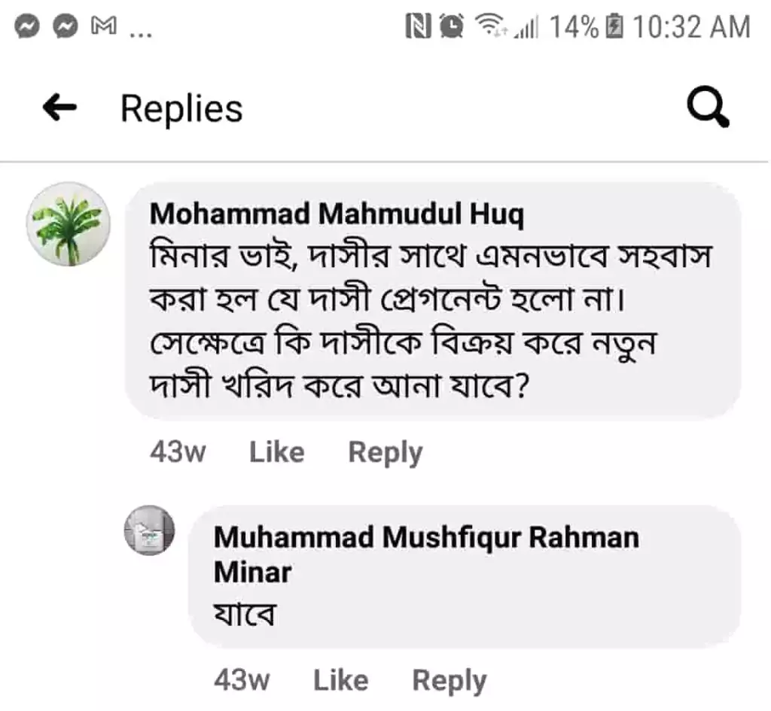771x711 pixels.
Task: Tap the battery icon in status bar
Action: click(614, 28)
